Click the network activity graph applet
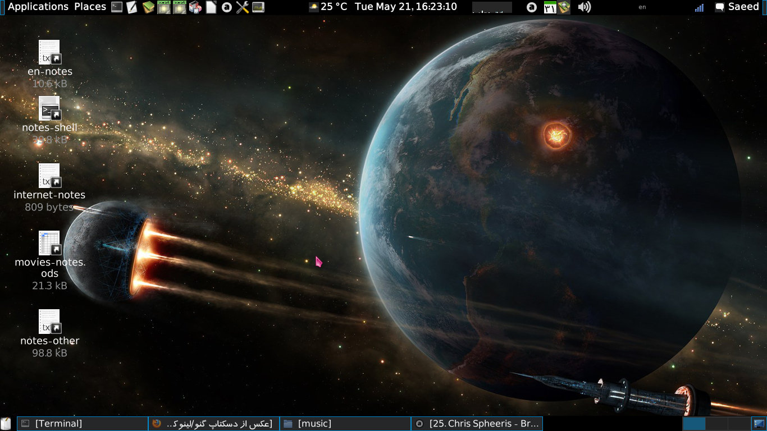The image size is (767, 431). pyautogui.click(x=492, y=7)
